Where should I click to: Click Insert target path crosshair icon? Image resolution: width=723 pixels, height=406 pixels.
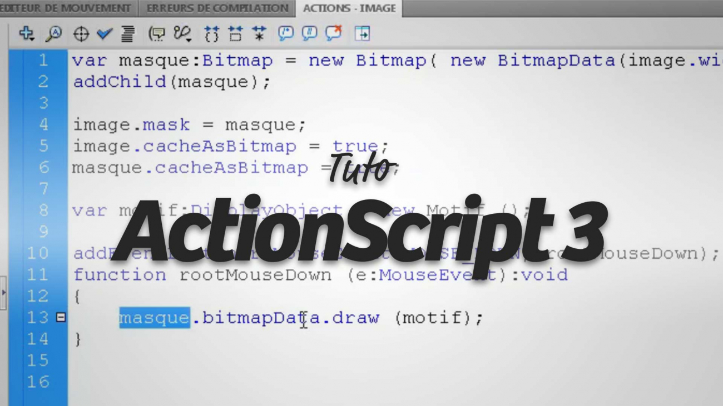(x=80, y=34)
